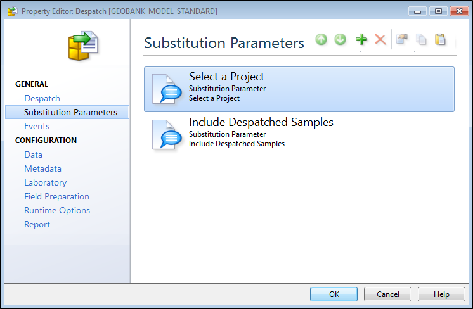Click the Select a Project parameter icon
Screen dimensions: 473x309
(167, 89)
